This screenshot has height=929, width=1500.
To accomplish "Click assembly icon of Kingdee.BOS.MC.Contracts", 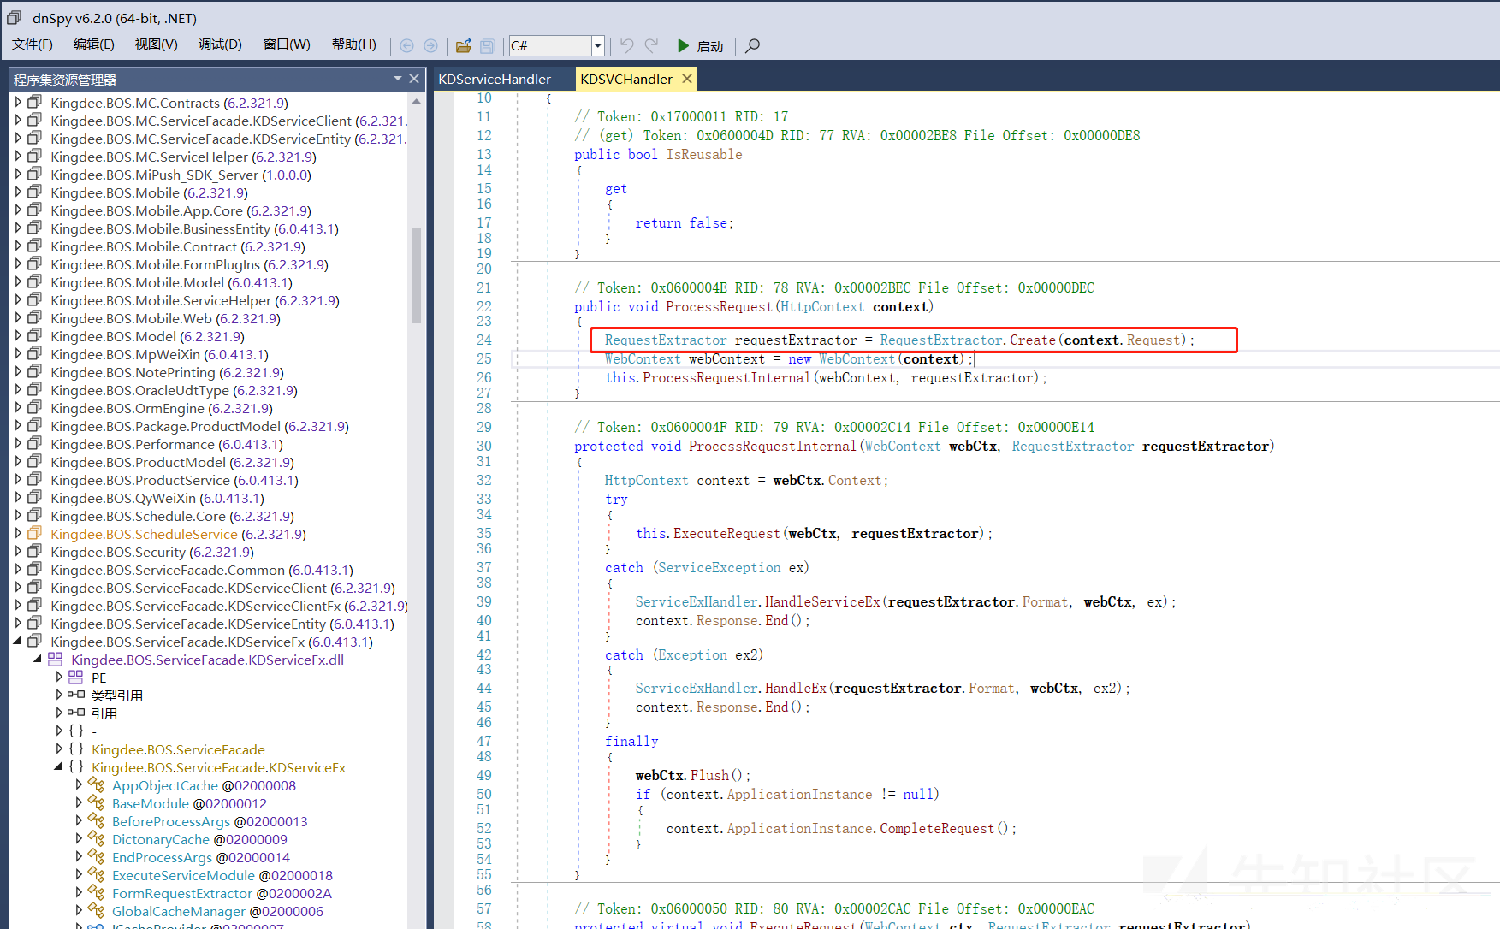I will click(x=35, y=102).
